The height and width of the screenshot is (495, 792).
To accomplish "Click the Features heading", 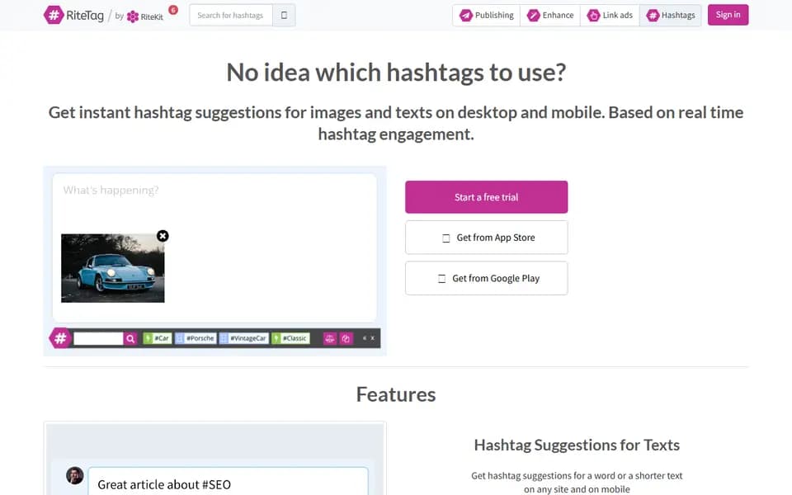I will pyautogui.click(x=396, y=394).
